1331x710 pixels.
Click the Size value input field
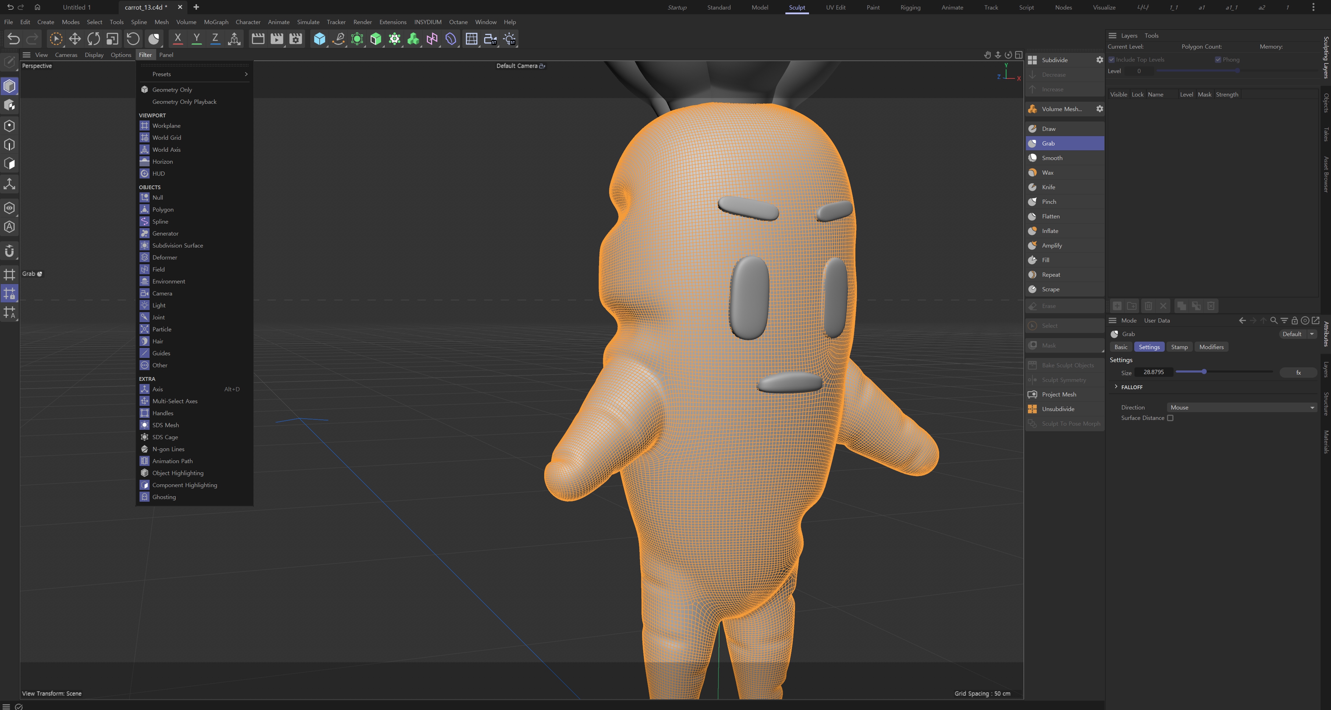[1153, 372]
